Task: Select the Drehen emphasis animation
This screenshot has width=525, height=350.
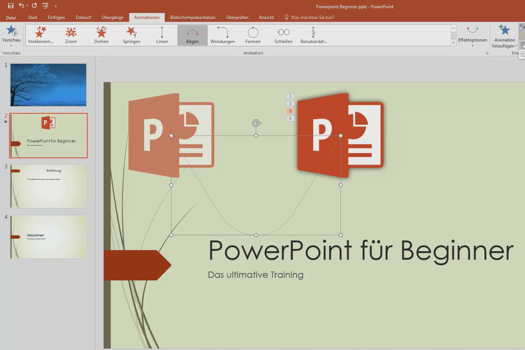Action: [101, 35]
